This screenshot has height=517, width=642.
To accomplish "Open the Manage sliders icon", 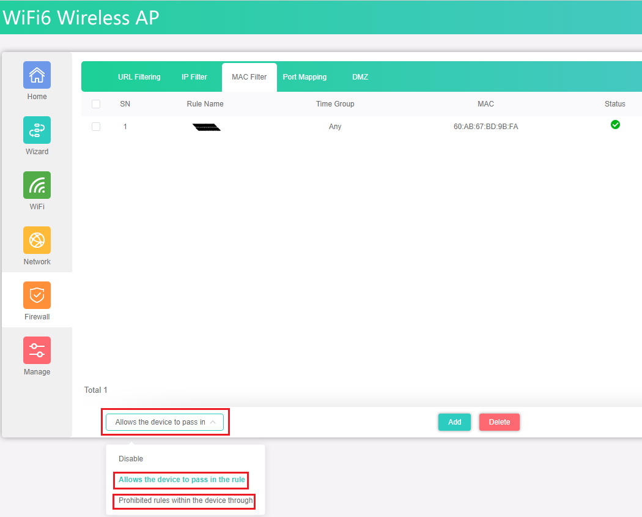I will 37,351.
